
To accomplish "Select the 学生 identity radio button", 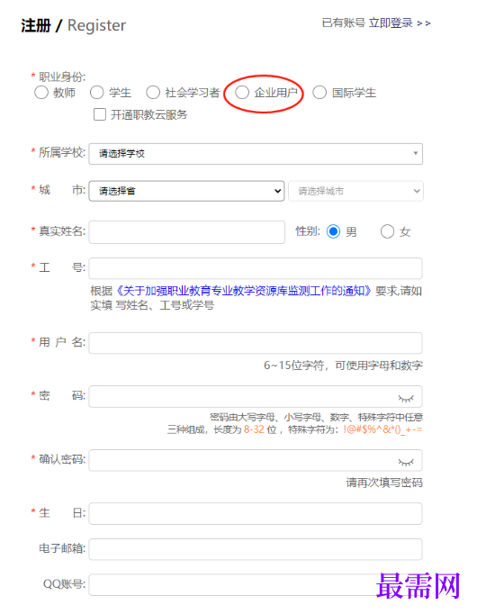I will tap(96, 93).
